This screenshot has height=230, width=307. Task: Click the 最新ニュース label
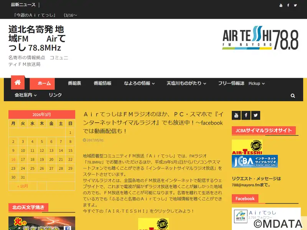click(x=23, y=5)
